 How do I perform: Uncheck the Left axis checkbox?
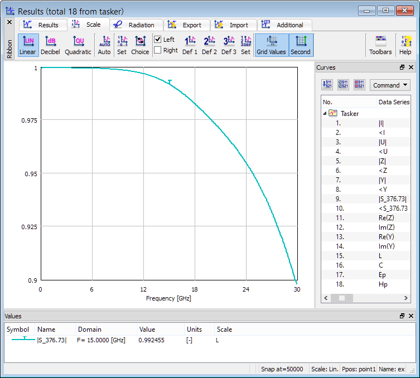click(158, 40)
